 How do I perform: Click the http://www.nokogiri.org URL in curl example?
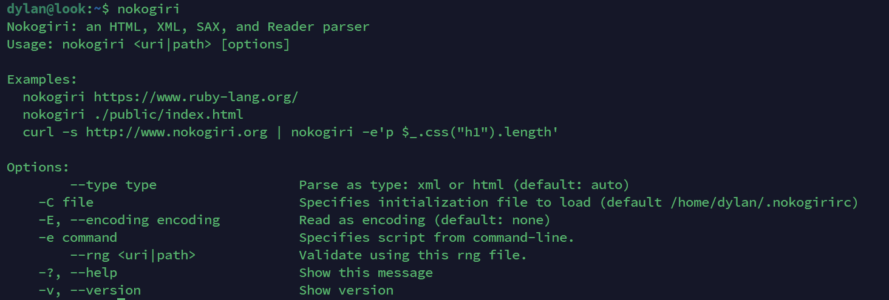point(176,132)
